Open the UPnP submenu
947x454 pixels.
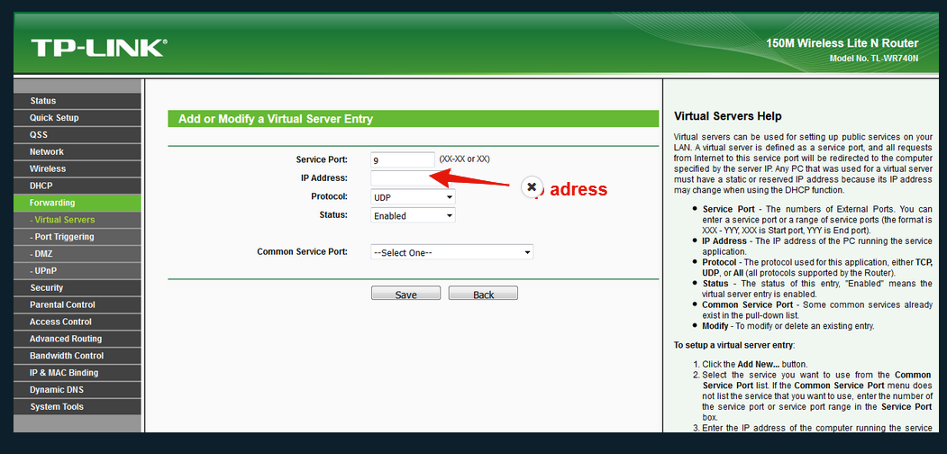[x=77, y=270]
